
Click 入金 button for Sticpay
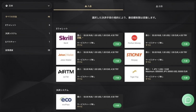pos(186,61)
